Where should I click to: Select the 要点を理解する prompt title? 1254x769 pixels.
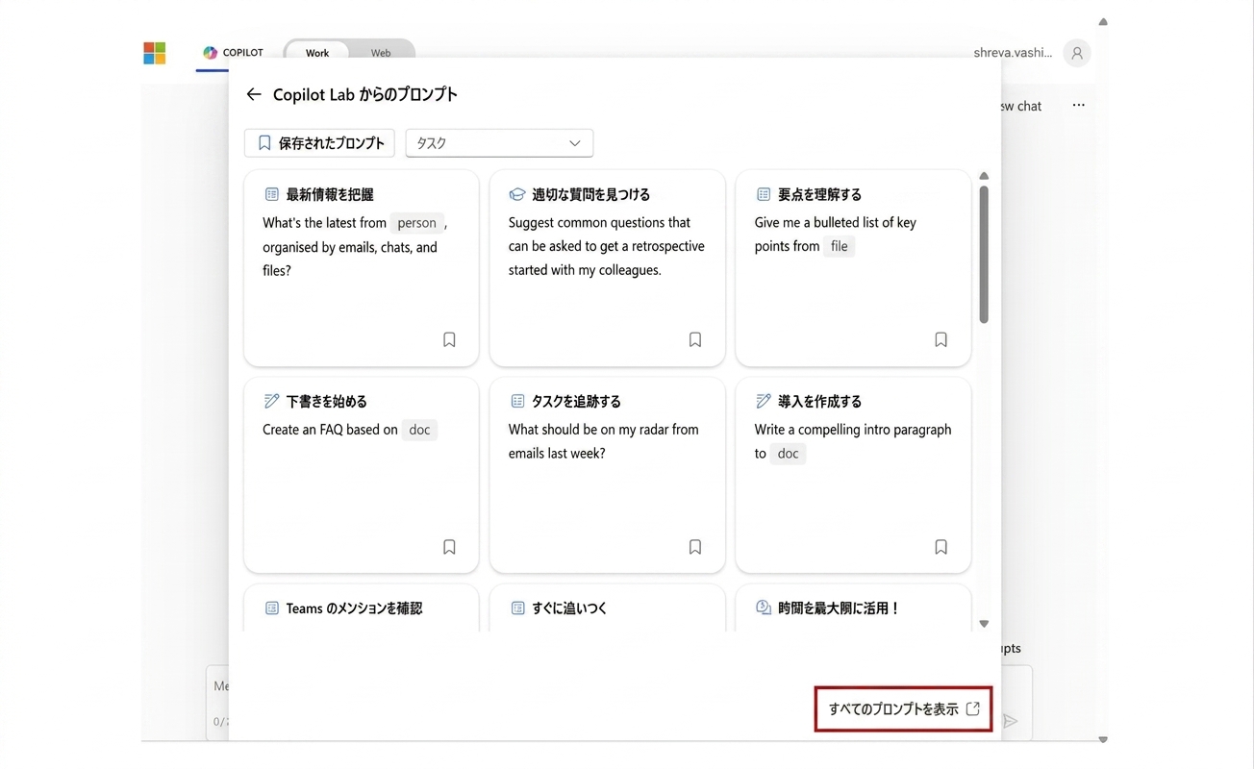(820, 194)
